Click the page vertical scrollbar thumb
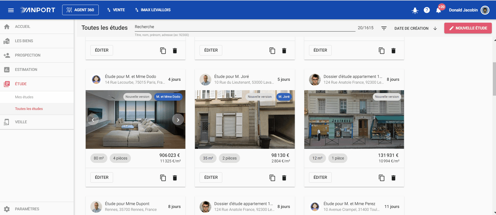The height and width of the screenshot is (215, 496). (494, 79)
